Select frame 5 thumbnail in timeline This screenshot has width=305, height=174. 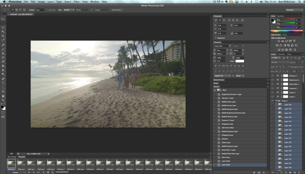pyautogui.click(x=51, y=163)
